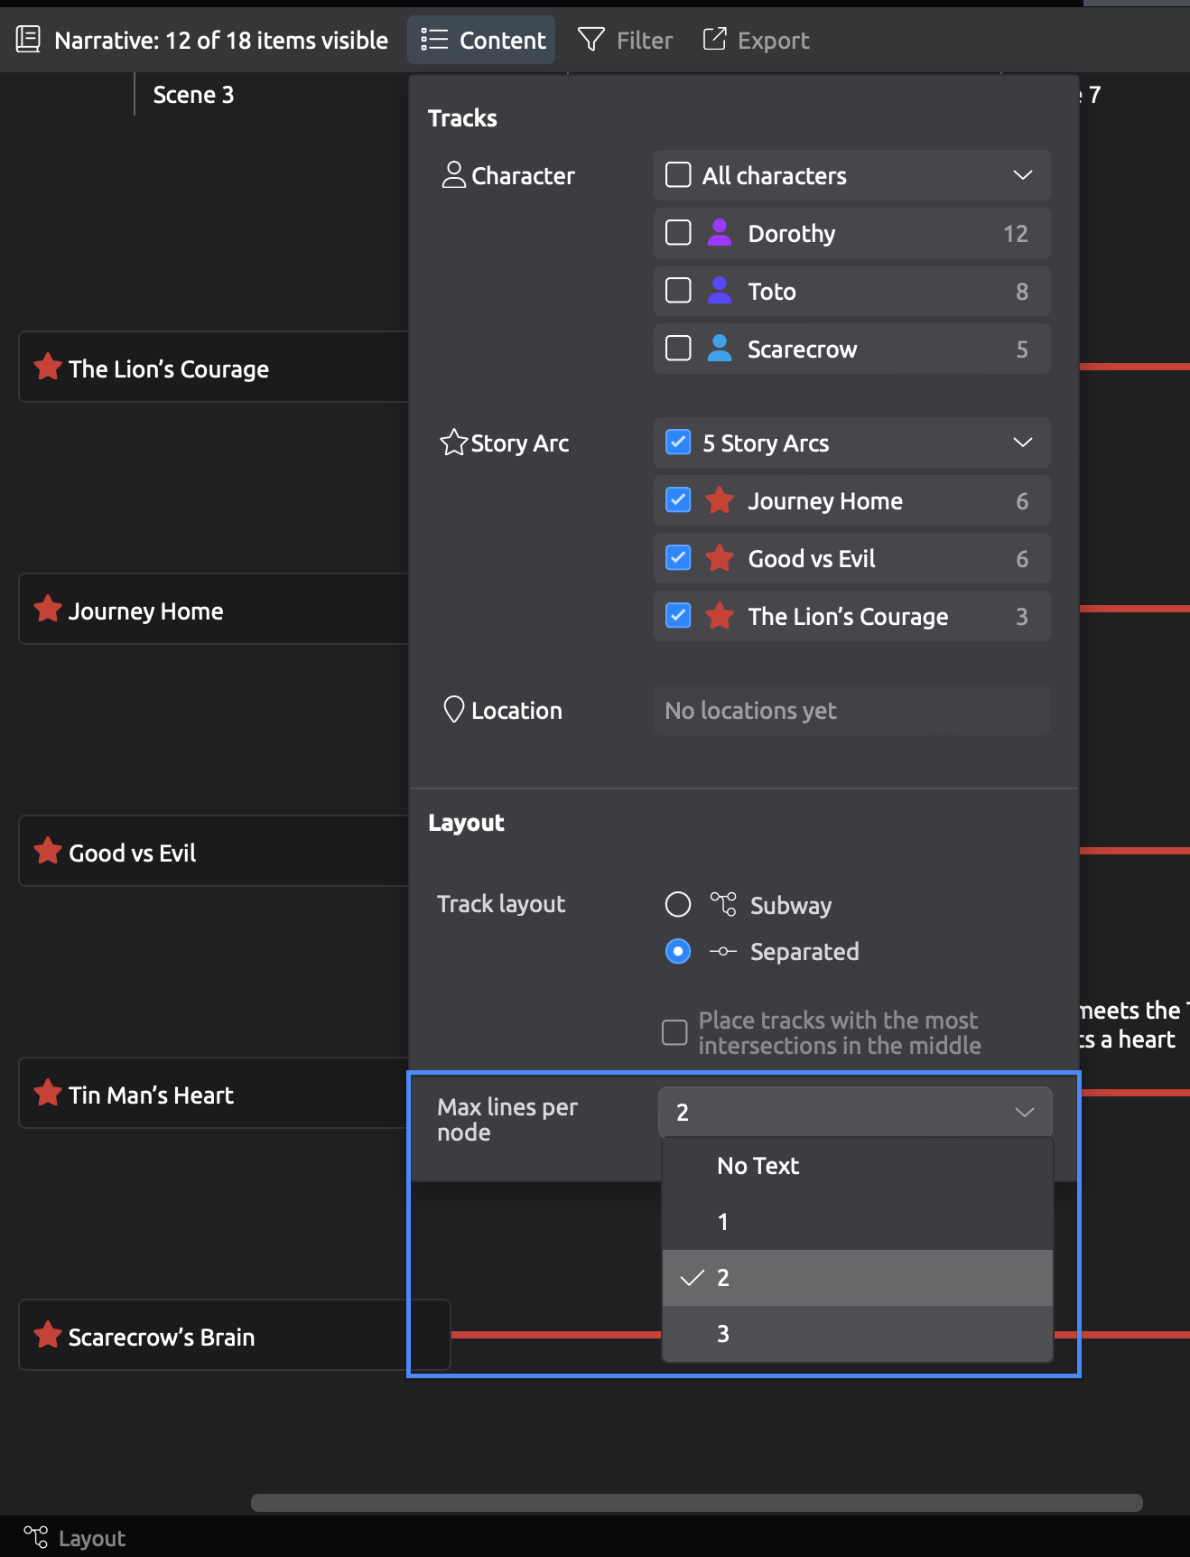
Task: Choose No Text from the lines menu
Action: tap(758, 1166)
